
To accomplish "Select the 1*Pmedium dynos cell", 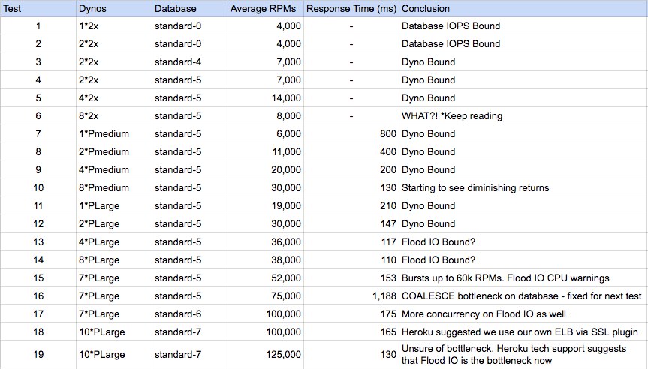I will pyautogui.click(x=114, y=133).
